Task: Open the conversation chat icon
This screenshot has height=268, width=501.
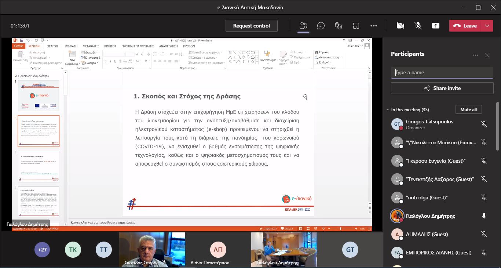Action: coord(321,26)
